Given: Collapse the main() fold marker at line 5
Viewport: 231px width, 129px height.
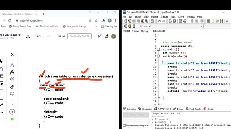Looking at the screenshot, I should 158,49.
